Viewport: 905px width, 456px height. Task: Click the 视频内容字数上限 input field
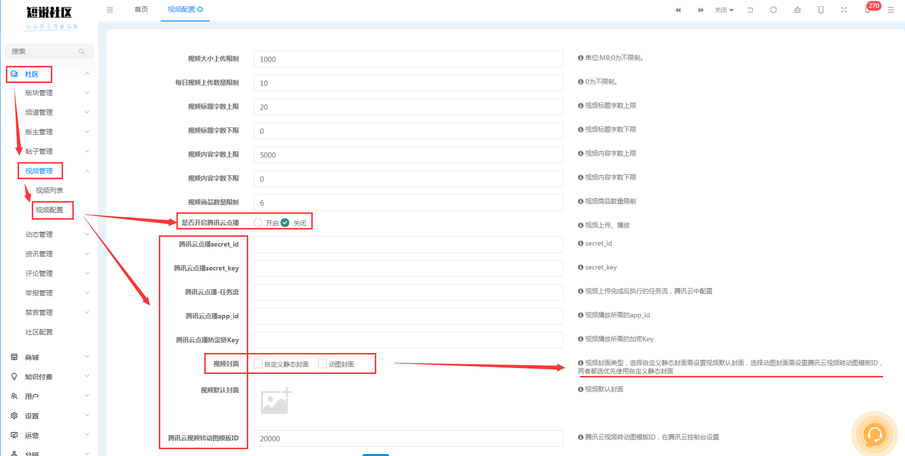408,155
